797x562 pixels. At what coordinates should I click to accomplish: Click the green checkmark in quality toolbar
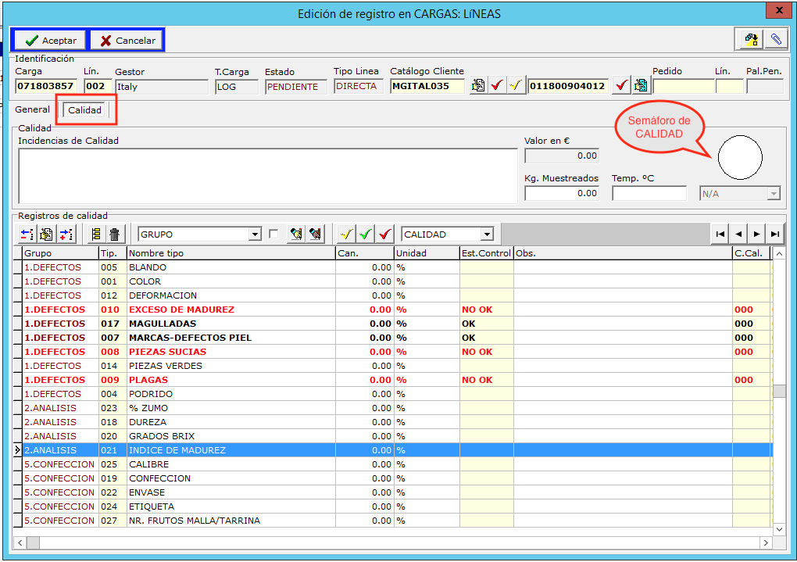[x=365, y=234]
